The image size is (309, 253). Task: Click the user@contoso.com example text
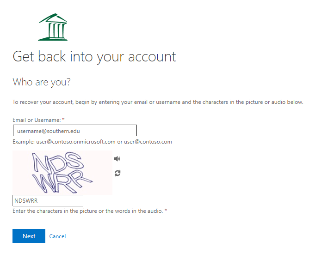[148, 142]
